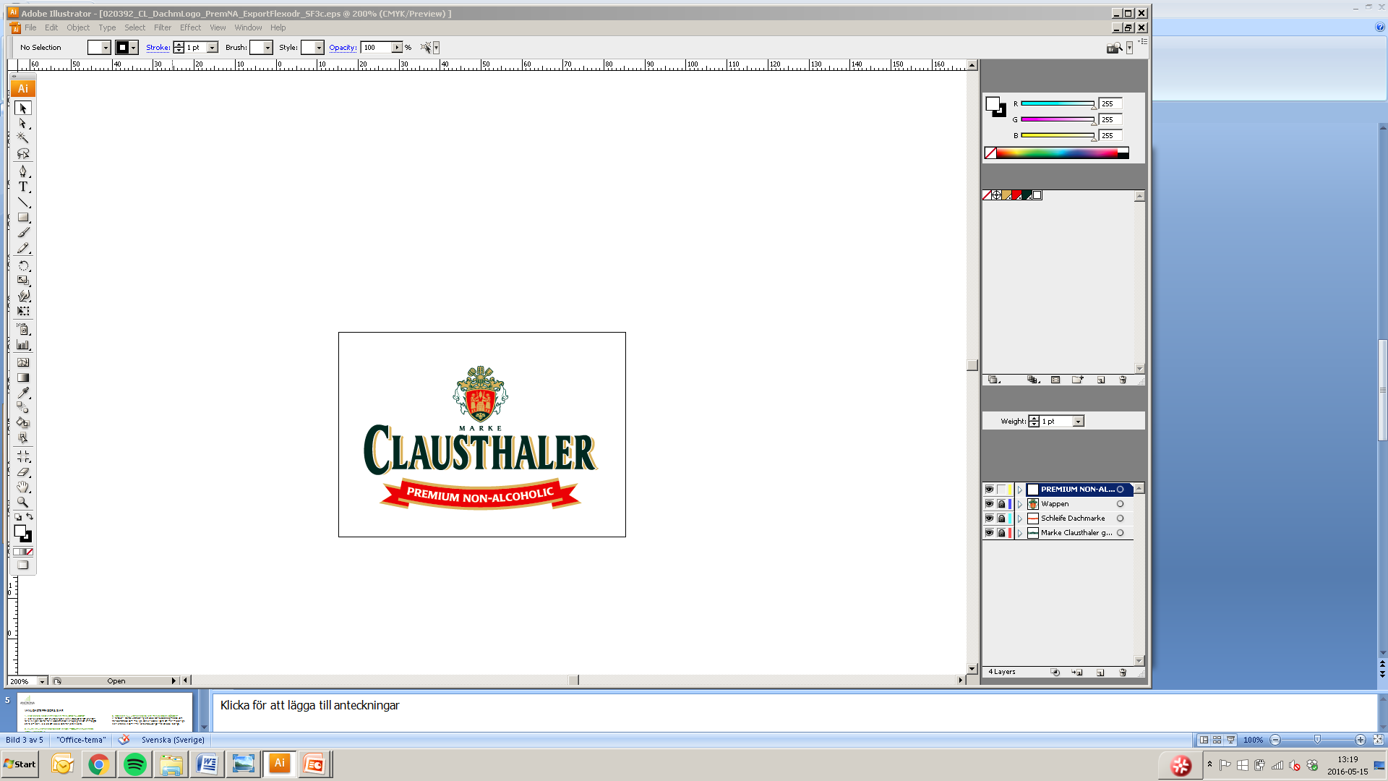Expand the Wappen layer contents
The width and height of the screenshot is (1388, 781).
[x=1020, y=504]
